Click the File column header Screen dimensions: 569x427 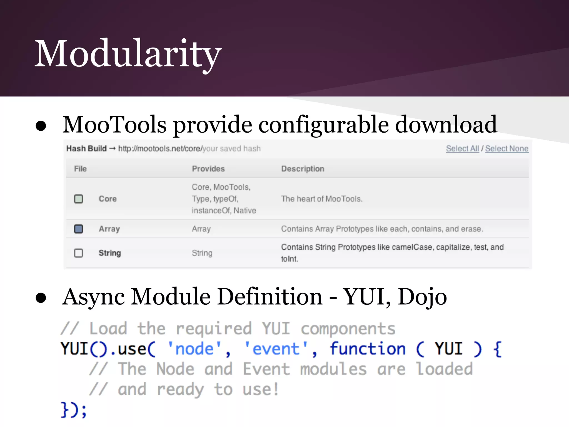tap(80, 169)
